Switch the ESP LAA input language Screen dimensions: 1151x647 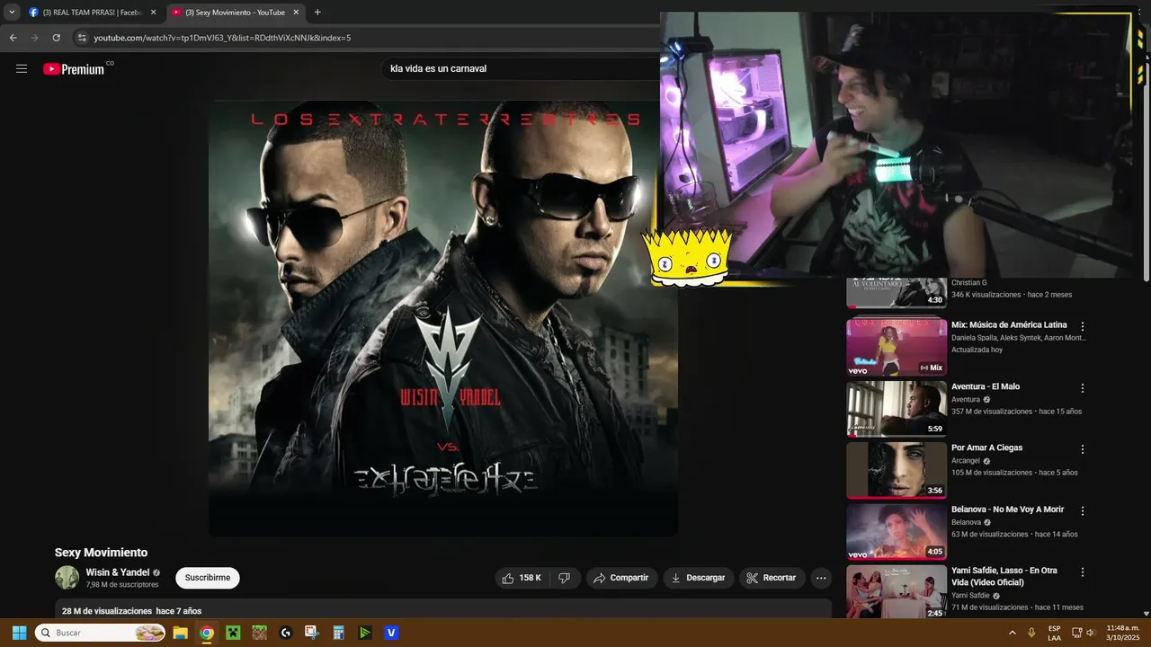point(1054,633)
